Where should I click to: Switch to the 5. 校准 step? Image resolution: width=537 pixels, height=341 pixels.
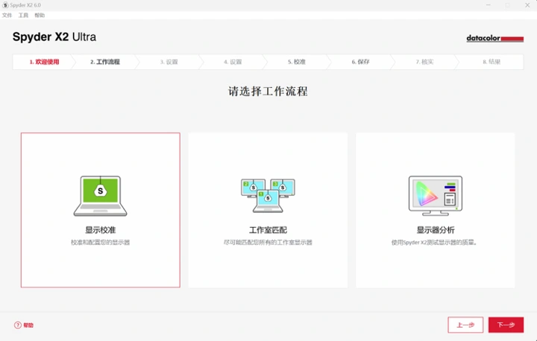pos(297,62)
